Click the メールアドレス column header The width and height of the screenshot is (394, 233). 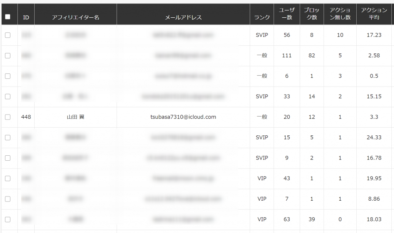click(x=183, y=17)
